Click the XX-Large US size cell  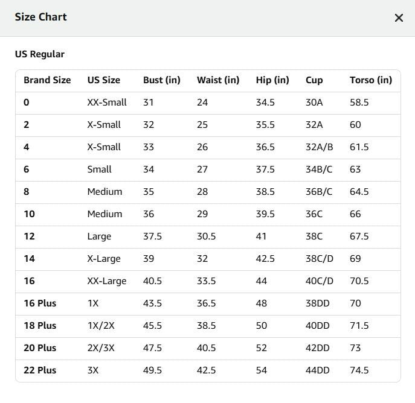click(x=107, y=281)
